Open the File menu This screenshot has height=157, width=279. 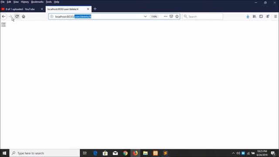pyautogui.click(x=3, y=2)
